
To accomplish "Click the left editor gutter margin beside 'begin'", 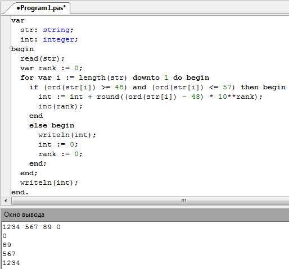I will 6,49.
